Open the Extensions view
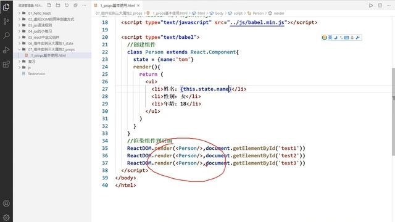 (6, 64)
